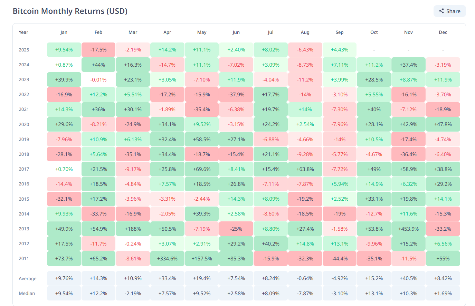This screenshot has height=306, width=475.
Task: Select the +453.9% cell for November 2013
Action: click(408, 229)
